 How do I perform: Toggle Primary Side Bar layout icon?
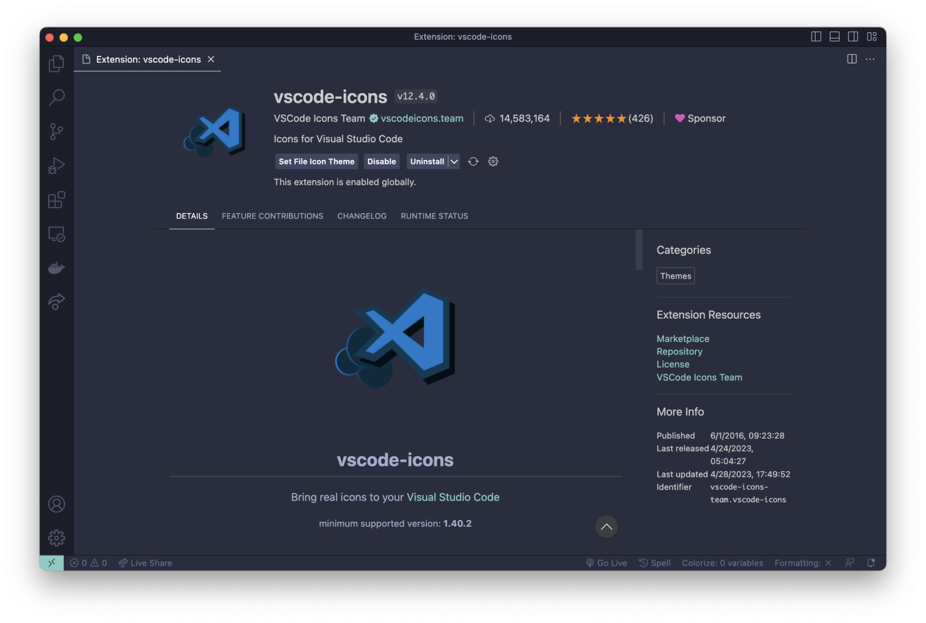[816, 37]
